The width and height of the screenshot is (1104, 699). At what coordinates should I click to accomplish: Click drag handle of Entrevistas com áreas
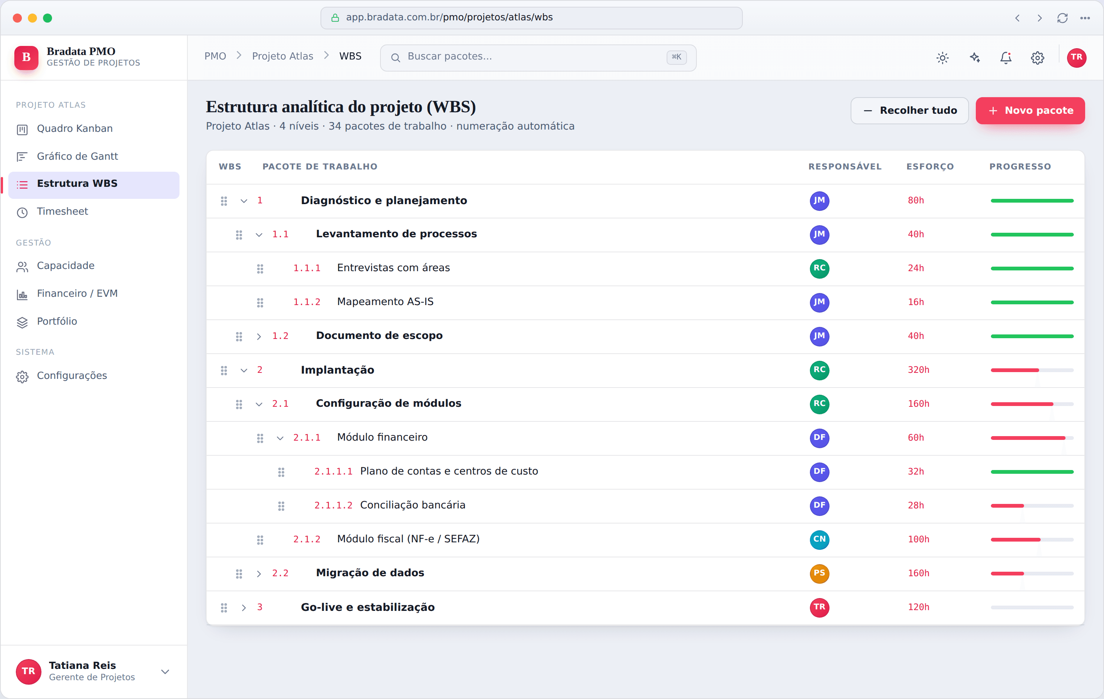click(260, 269)
